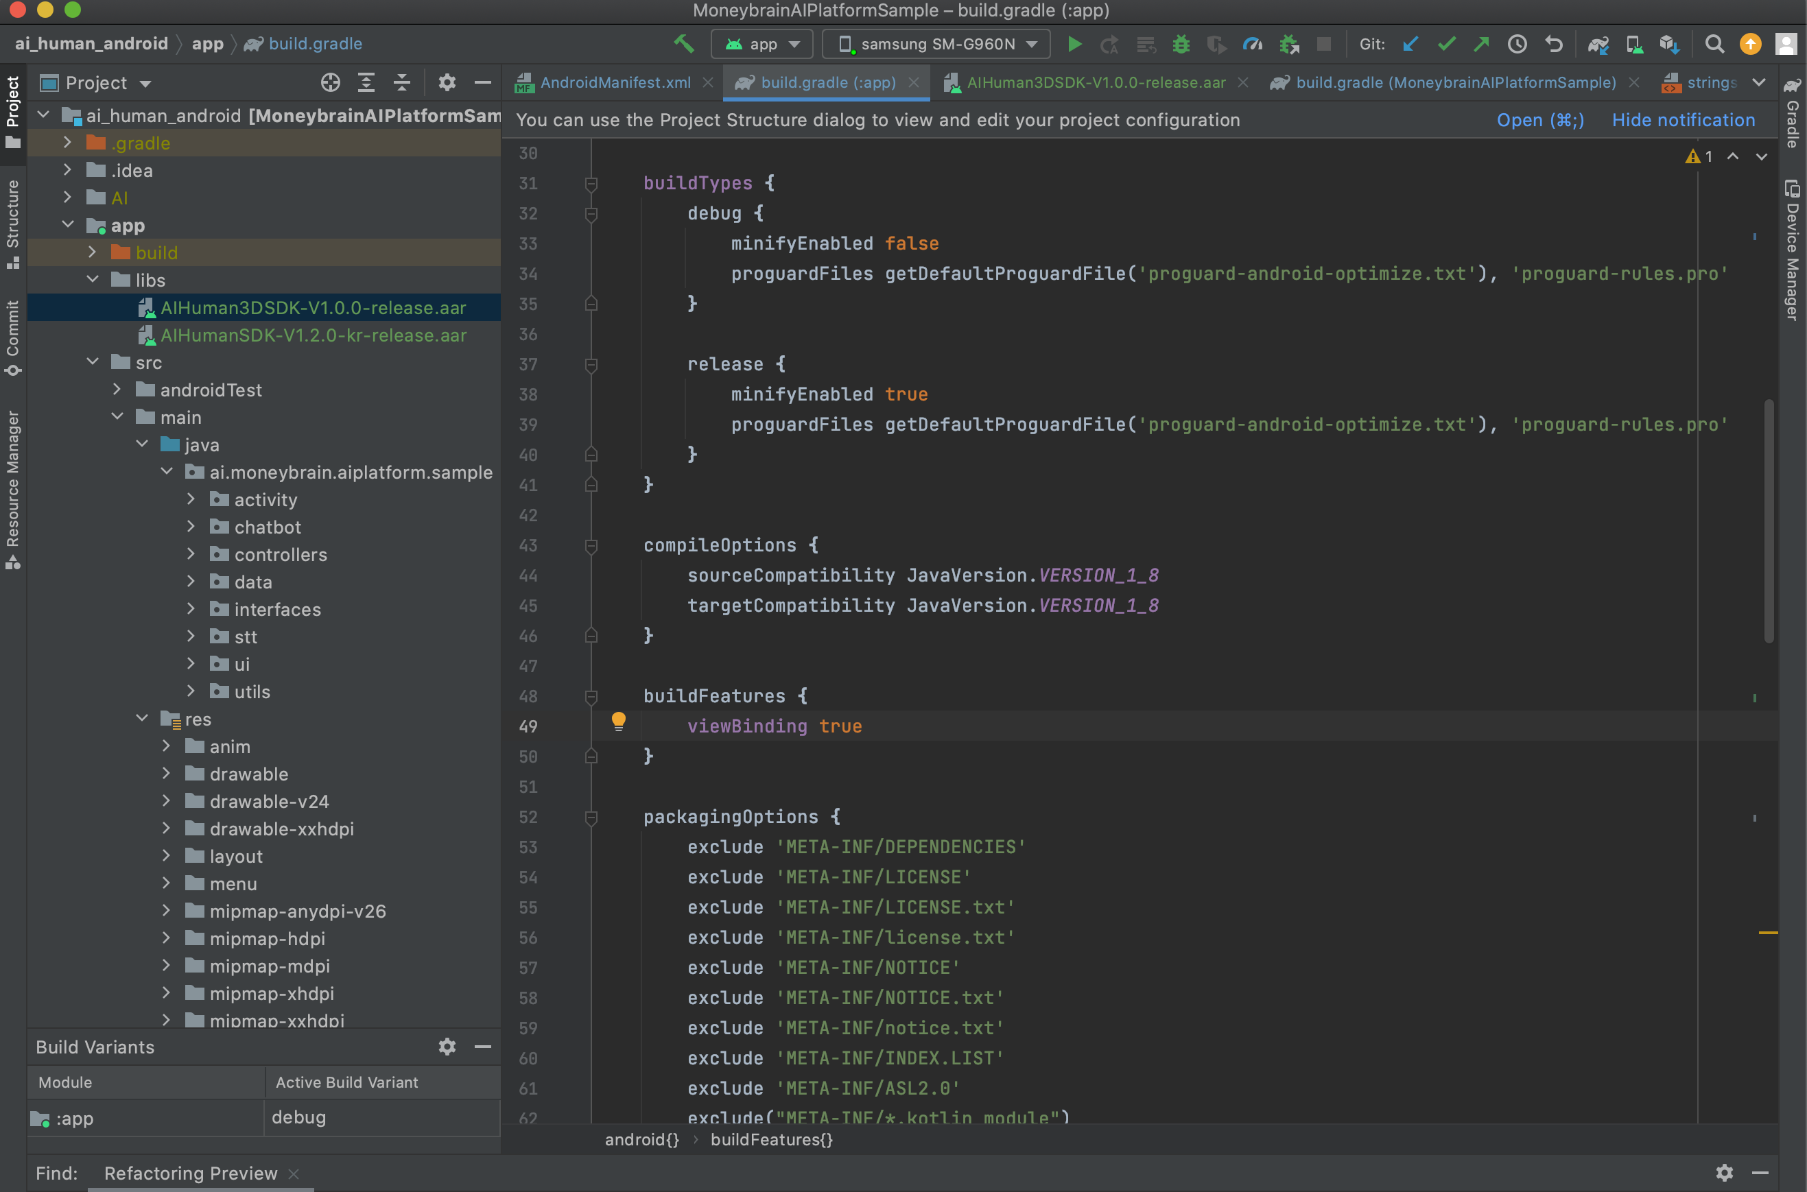Image resolution: width=1807 pixels, height=1192 pixels.
Task: Click the android{} editor breadcrumb
Action: pyautogui.click(x=641, y=1139)
